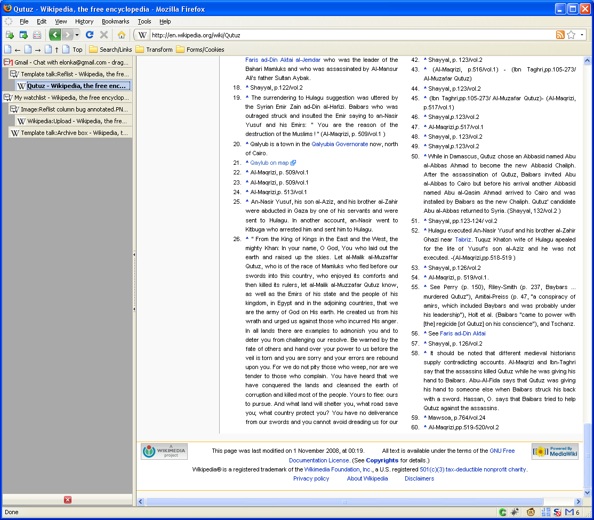Click the vertical scrollbar down arrow
This screenshot has height=520, width=594.
587,493
